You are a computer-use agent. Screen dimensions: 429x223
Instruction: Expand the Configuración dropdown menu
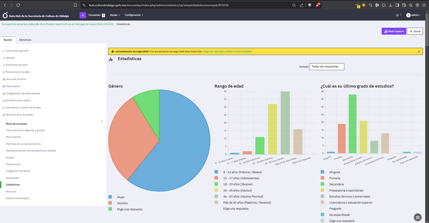pyautogui.click(x=134, y=15)
